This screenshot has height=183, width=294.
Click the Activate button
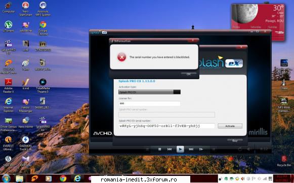pos(230,126)
